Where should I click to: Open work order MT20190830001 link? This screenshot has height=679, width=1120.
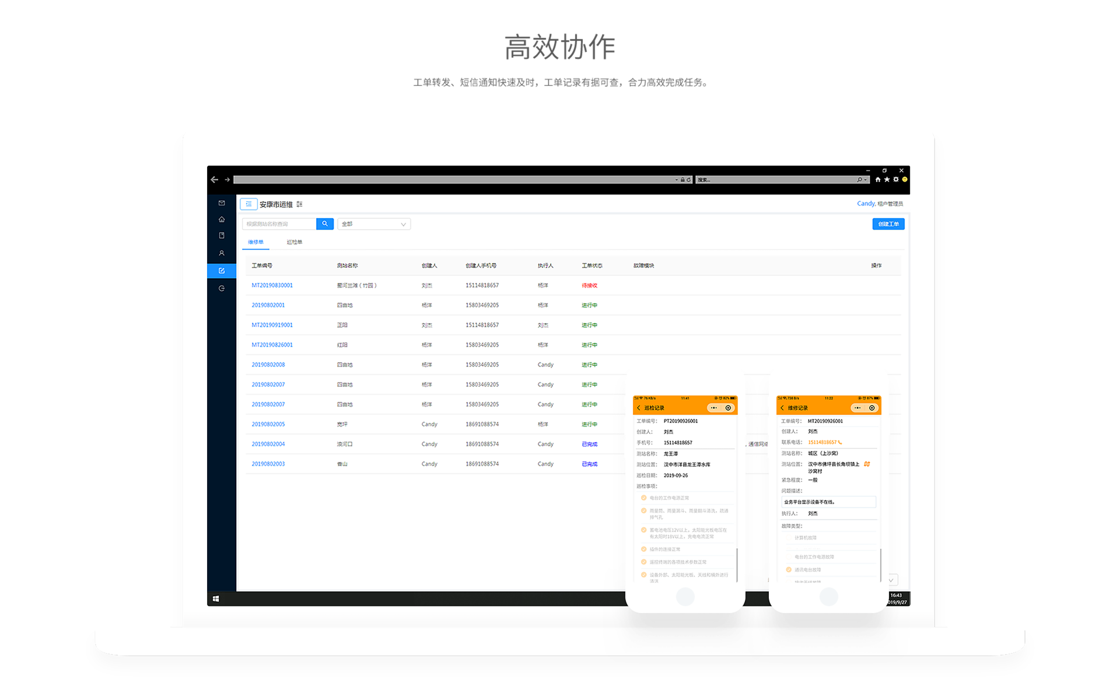[272, 285]
